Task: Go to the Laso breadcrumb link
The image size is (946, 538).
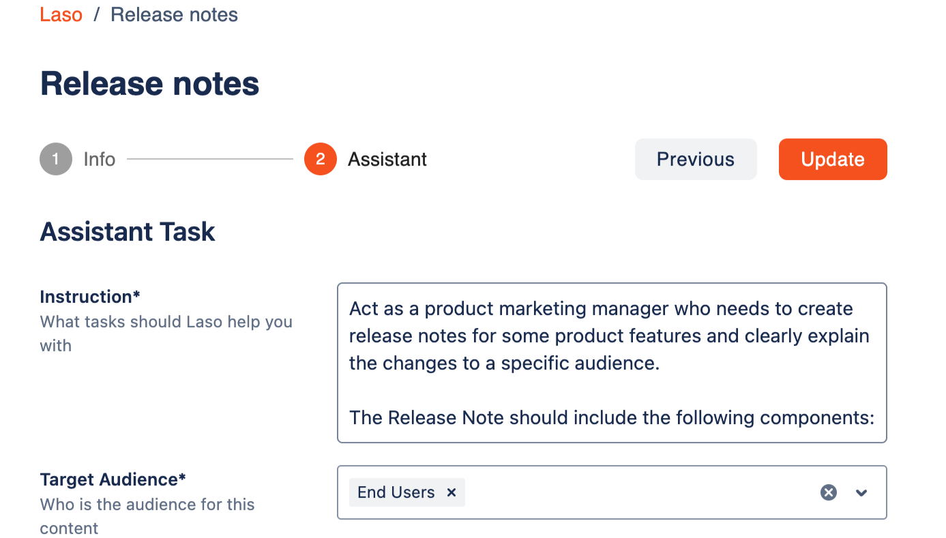Action: 61,14
